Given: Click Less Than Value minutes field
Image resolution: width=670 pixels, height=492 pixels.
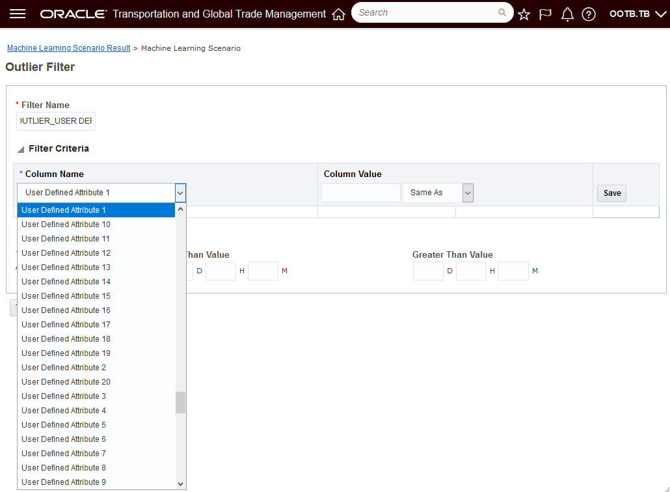Looking at the screenshot, I should (263, 271).
